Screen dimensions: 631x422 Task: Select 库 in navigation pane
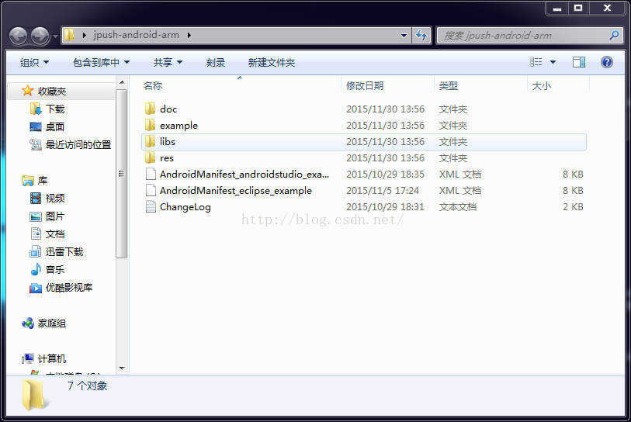click(43, 181)
